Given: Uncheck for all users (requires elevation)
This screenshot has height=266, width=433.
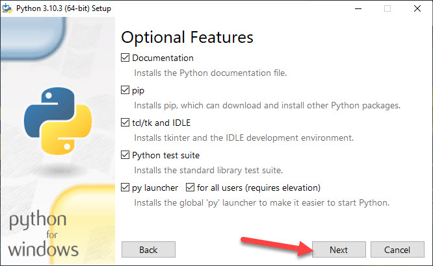Looking at the screenshot, I should tap(190, 187).
